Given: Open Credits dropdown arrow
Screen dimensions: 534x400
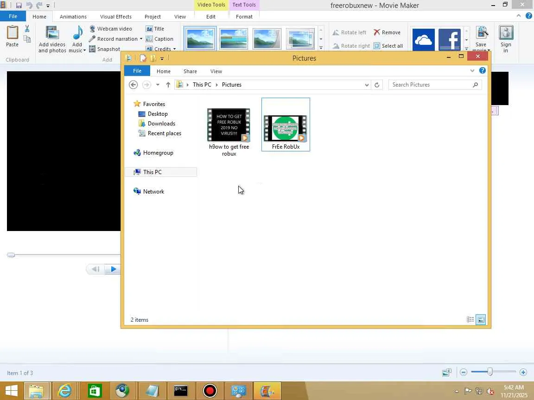Looking at the screenshot, I should tap(175, 49).
